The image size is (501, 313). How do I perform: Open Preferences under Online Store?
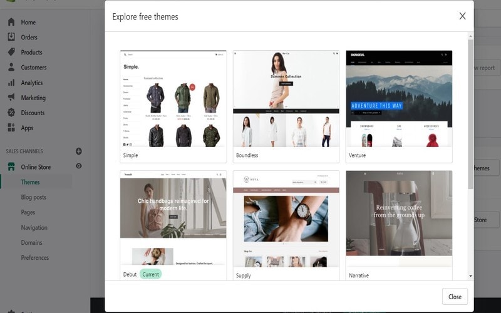tap(35, 257)
